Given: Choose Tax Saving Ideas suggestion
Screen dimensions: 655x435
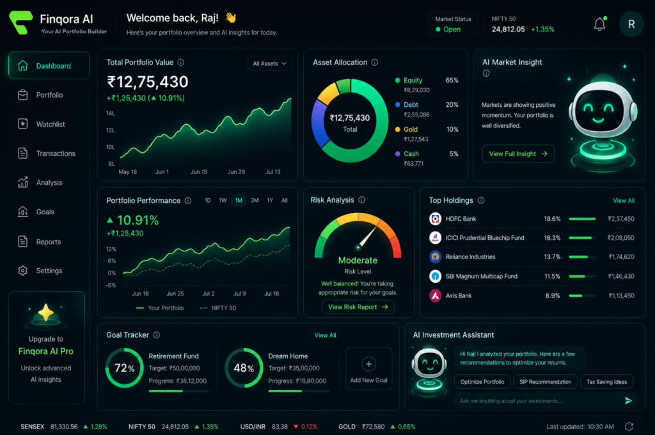Looking at the screenshot, I should click(x=606, y=382).
